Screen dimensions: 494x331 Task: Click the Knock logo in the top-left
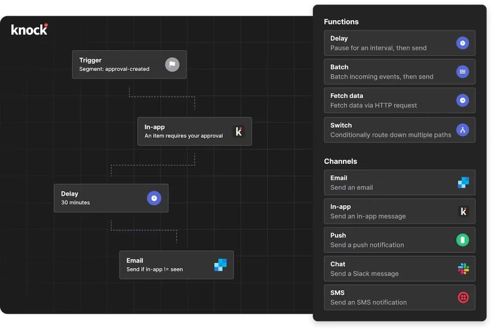click(29, 30)
